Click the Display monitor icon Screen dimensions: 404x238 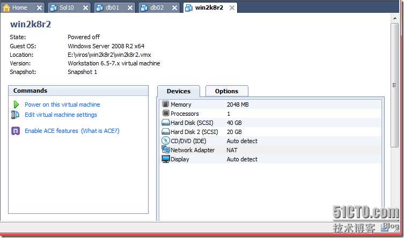click(166, 159)
